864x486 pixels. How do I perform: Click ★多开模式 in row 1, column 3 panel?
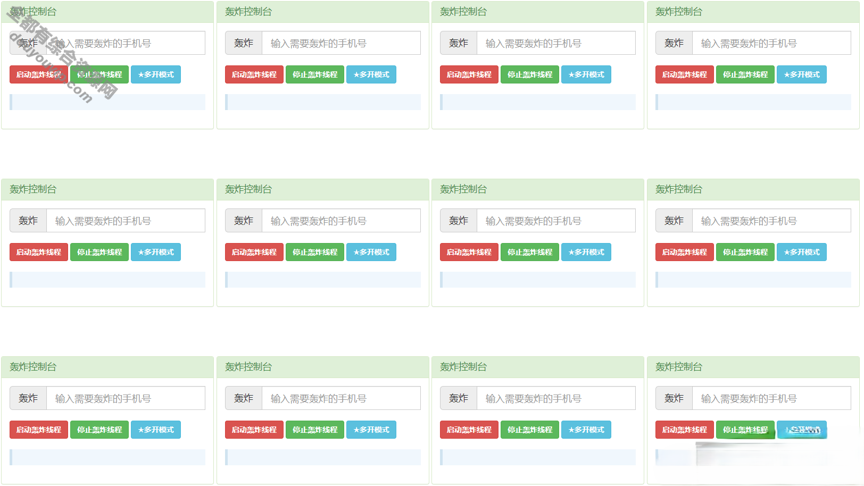586,74
